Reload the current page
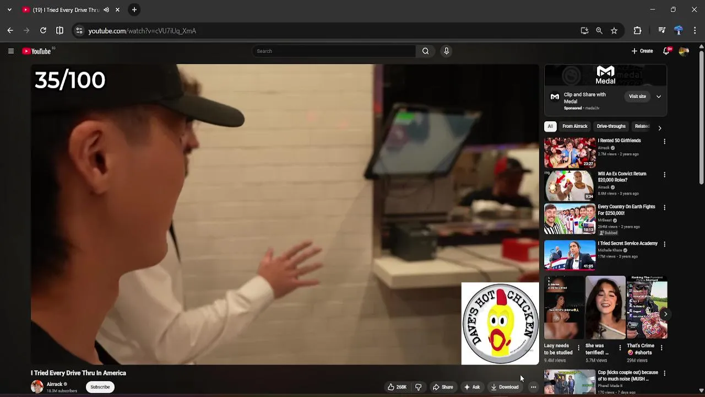The width and height of the screenshot is (705, 397). point(43,31)
